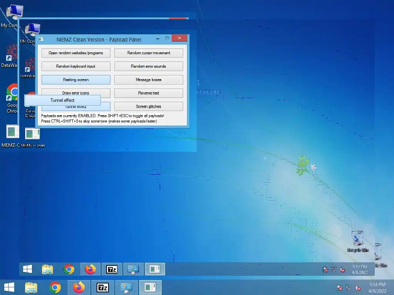This screenshot has width=394, height=295.
Task: Open File Explorer from the bottom taskbar
Action: (x=31, y=287)
